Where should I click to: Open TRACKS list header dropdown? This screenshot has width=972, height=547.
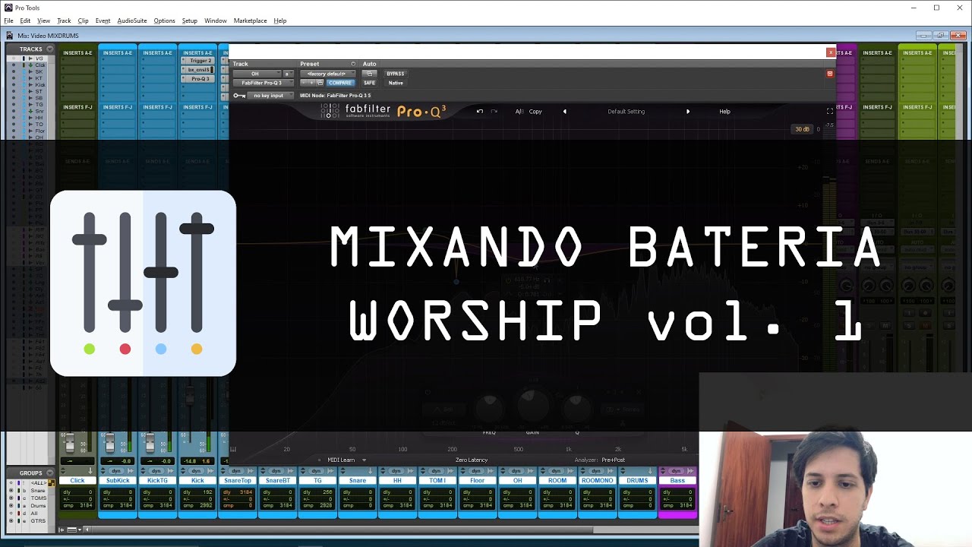pyautogui.click(x=50, y=49)
